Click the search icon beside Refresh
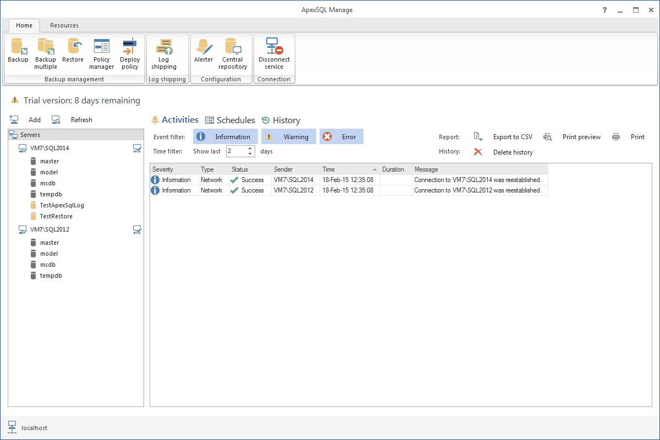Screen dimensions: 660x440 (56, 119)
